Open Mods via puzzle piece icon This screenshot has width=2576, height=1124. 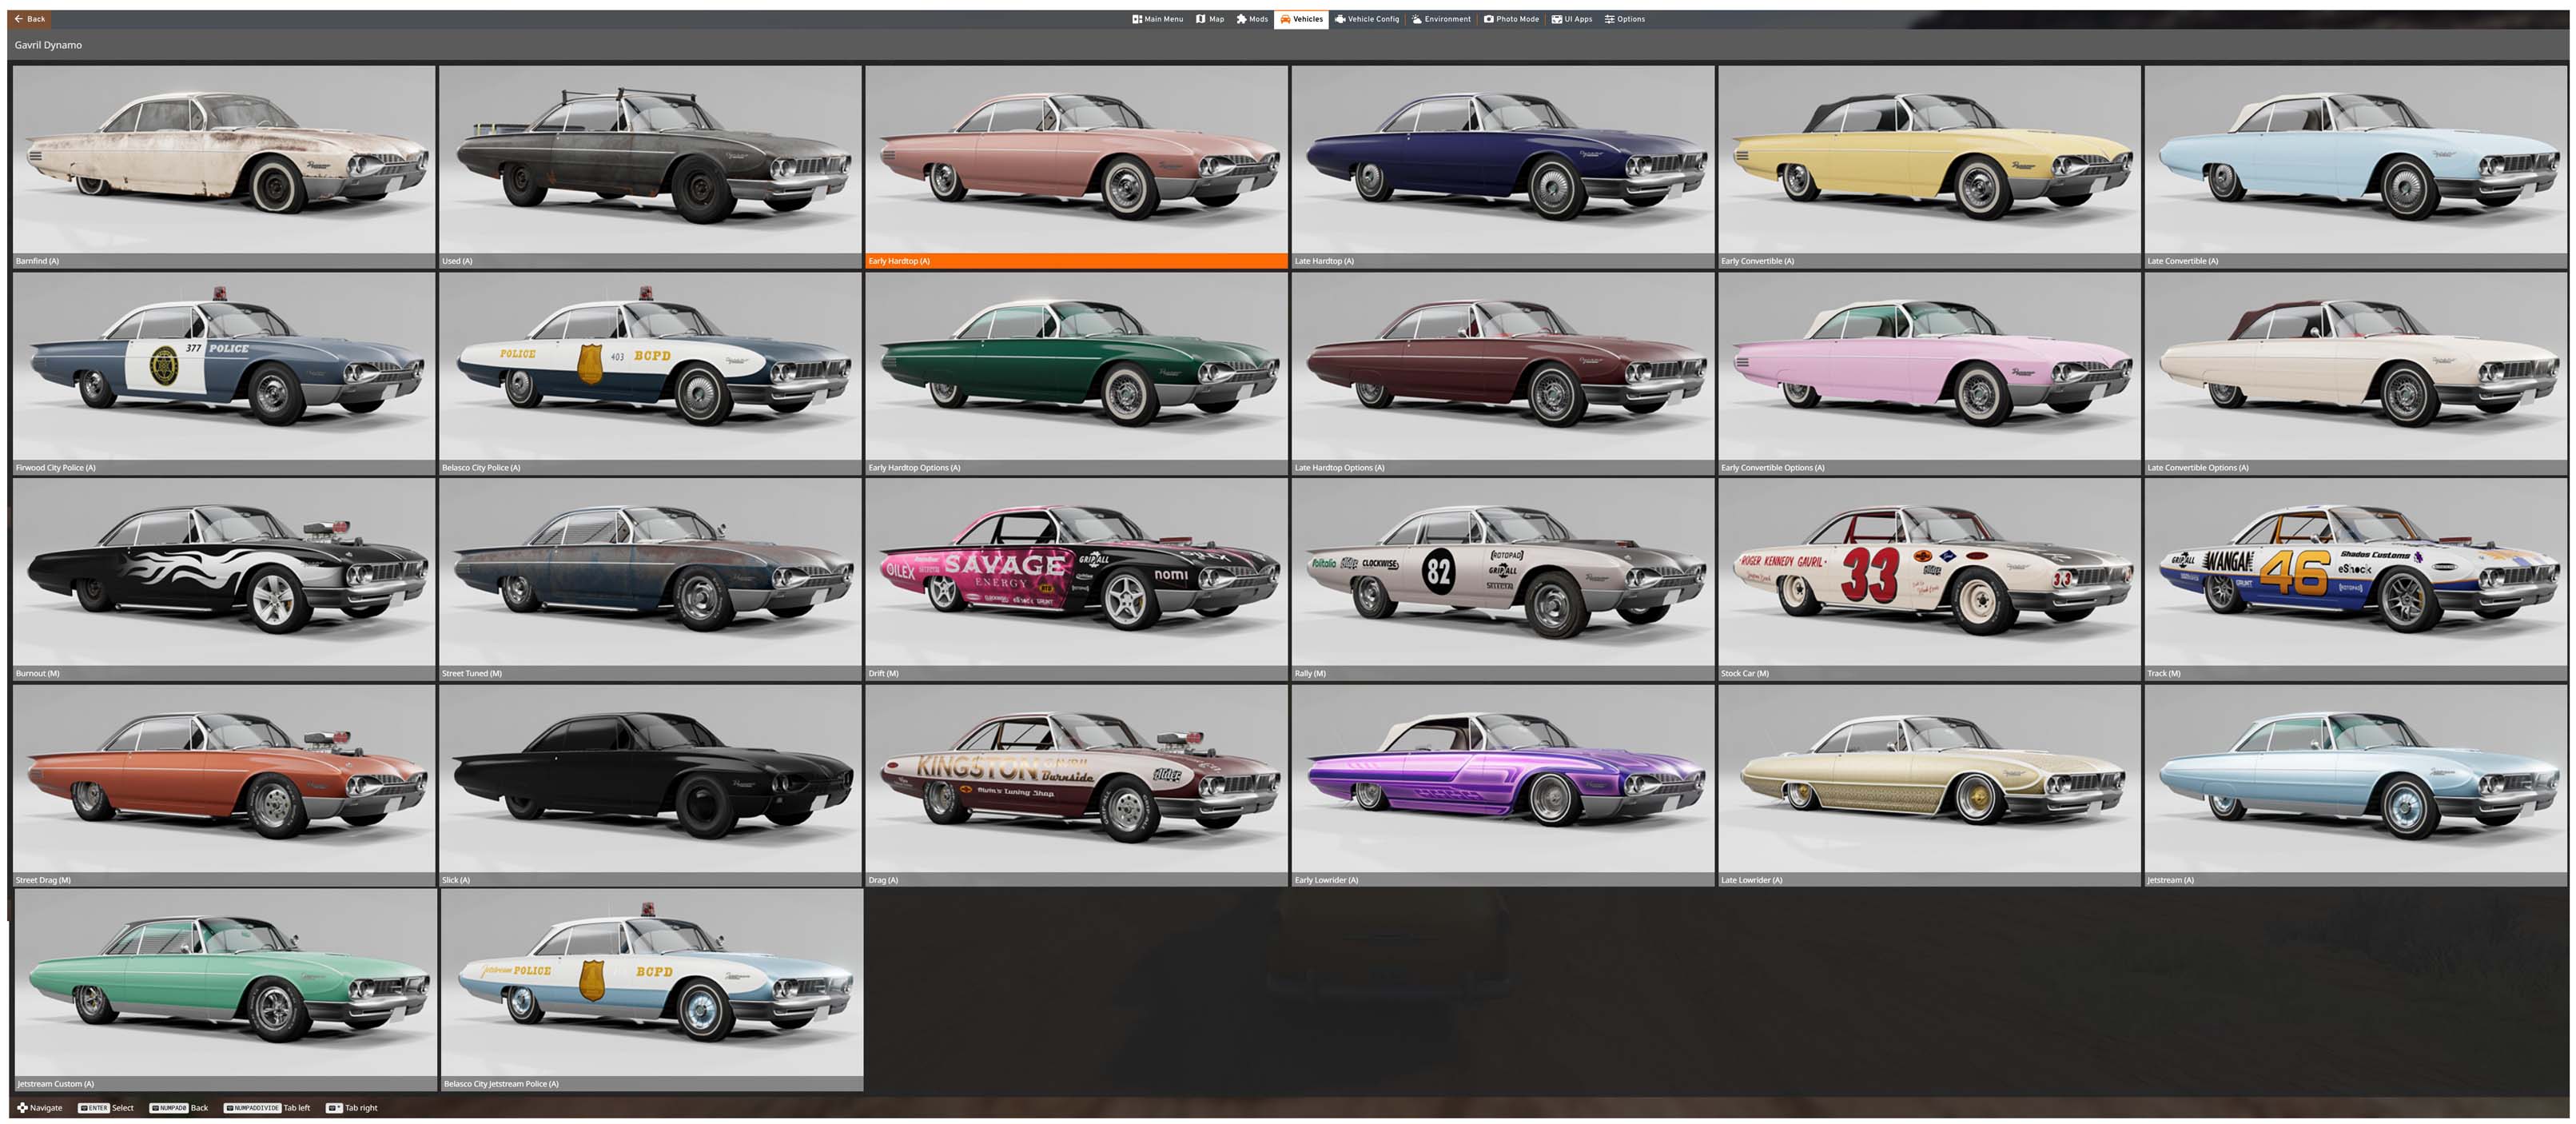pyautogui.click(x=1241, y=19)
